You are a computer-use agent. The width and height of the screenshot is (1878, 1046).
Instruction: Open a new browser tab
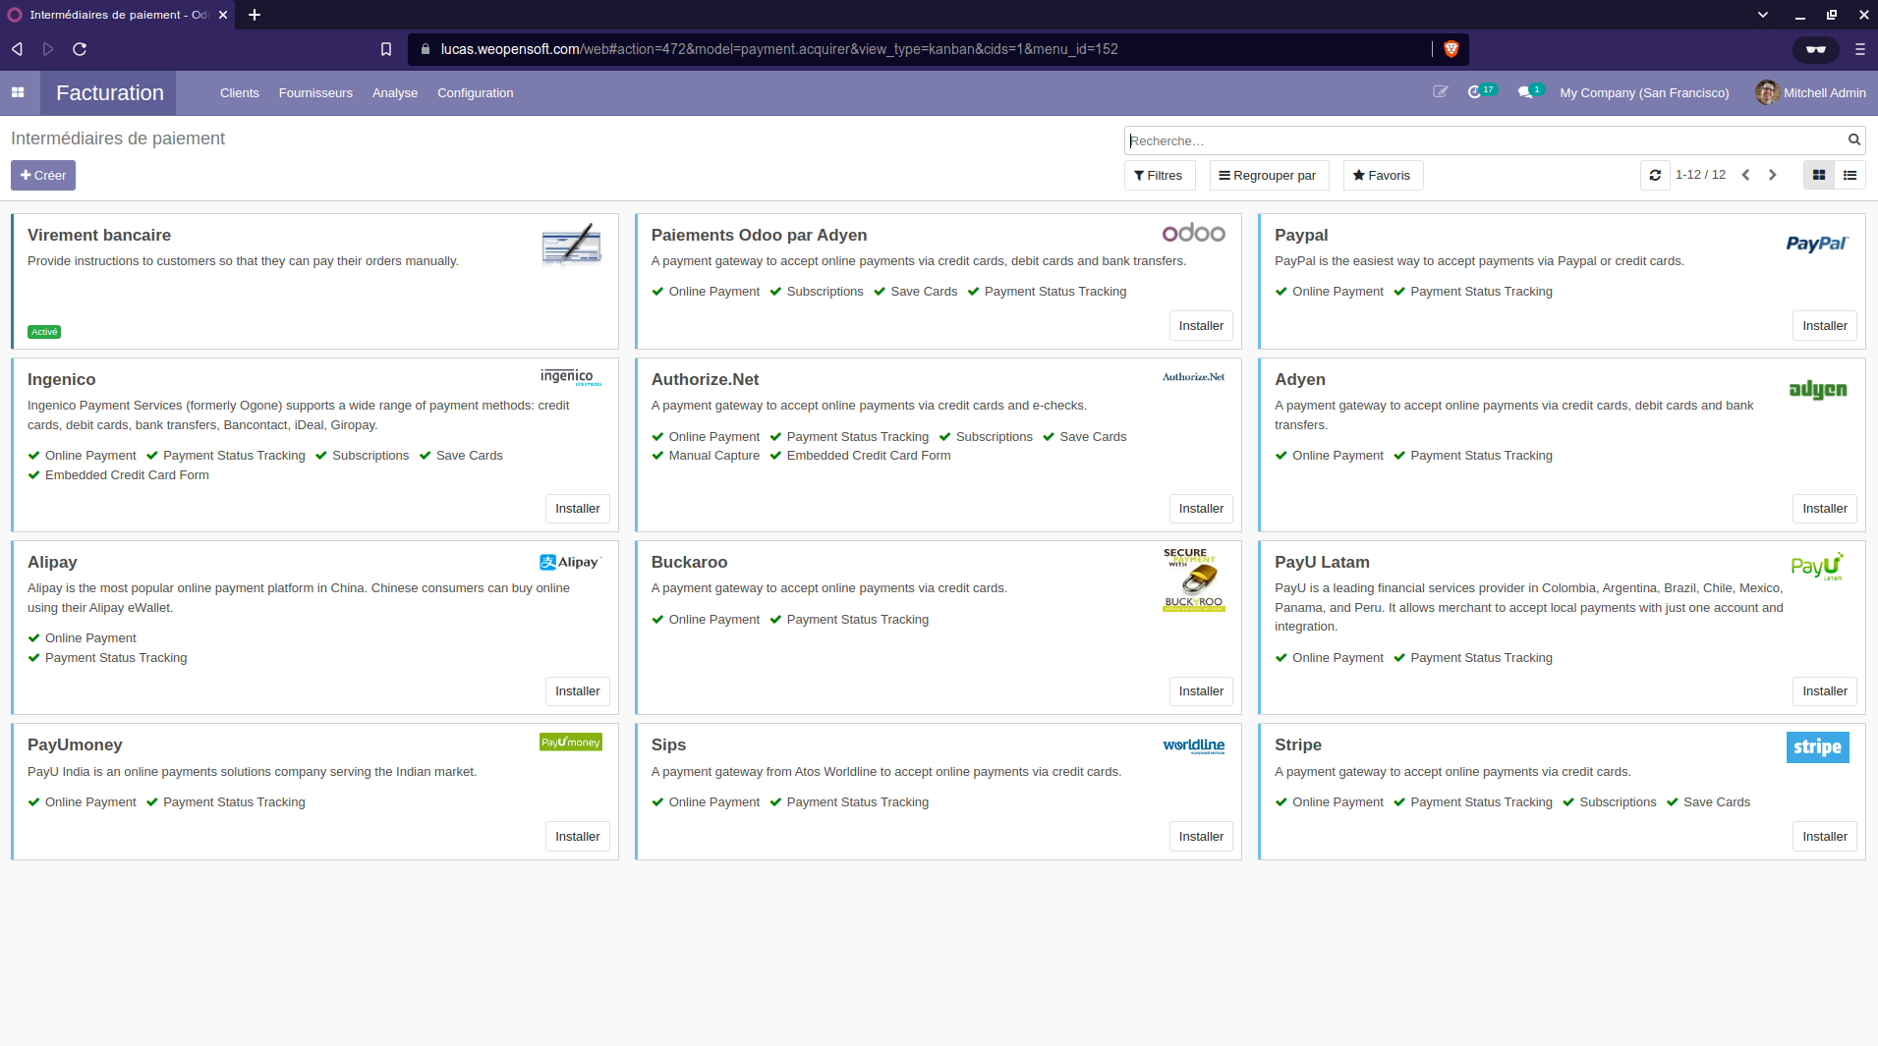pos(255,15)
